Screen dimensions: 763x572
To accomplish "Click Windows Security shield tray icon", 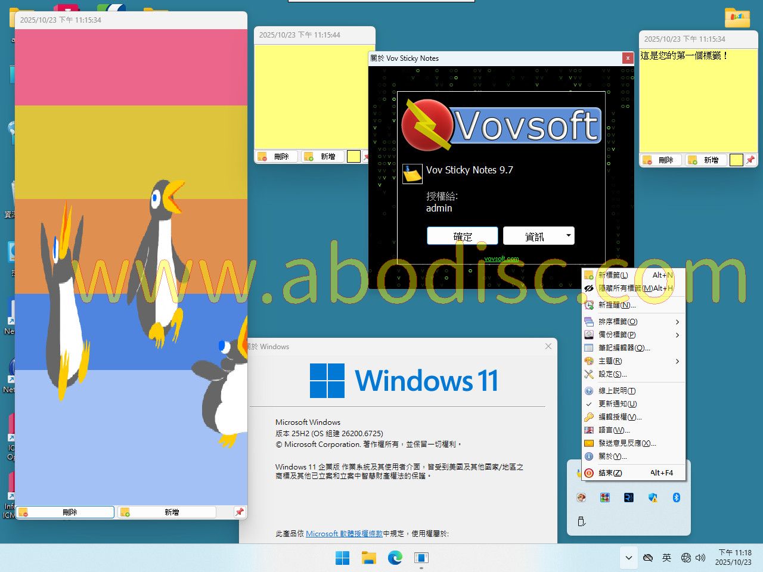I will click(653, 498).
